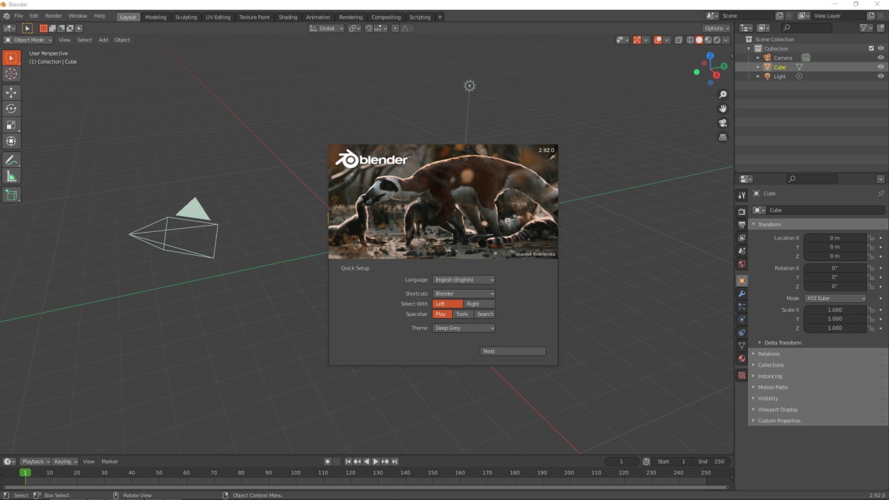The image size is (889, 500).
Task: Open the Modifier properties wrench tab
Action: [x=742, y=294]
